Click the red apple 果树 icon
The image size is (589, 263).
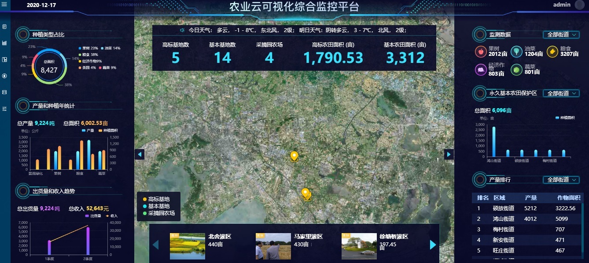480,52
